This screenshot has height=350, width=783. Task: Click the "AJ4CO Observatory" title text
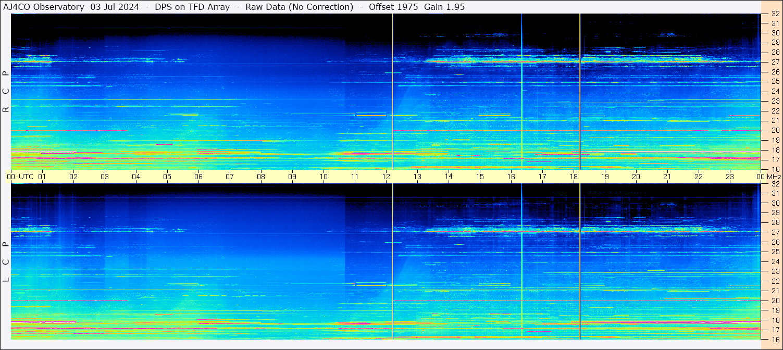pos(44,7)
